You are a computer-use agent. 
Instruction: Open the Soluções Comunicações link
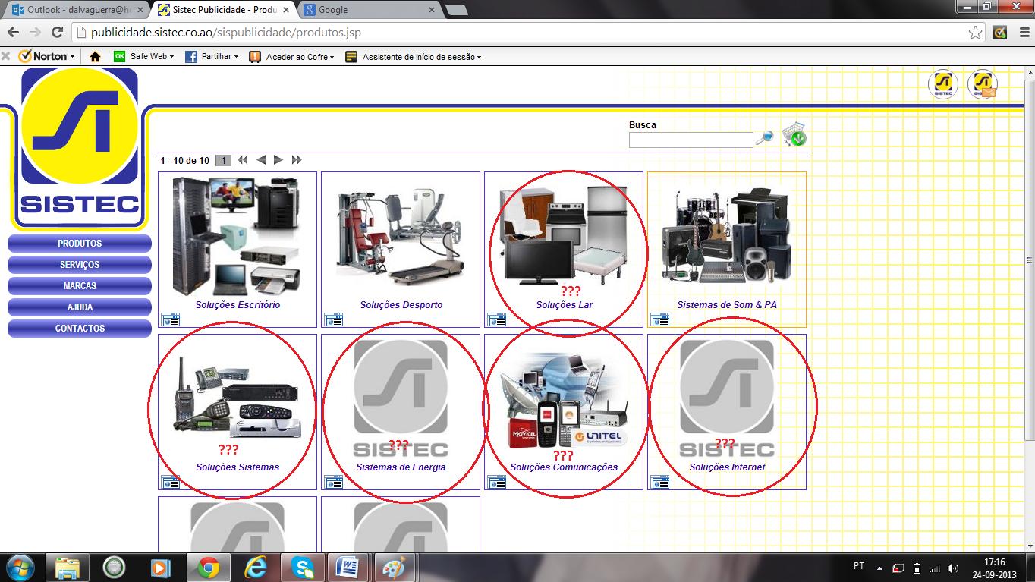click(564, 467)
